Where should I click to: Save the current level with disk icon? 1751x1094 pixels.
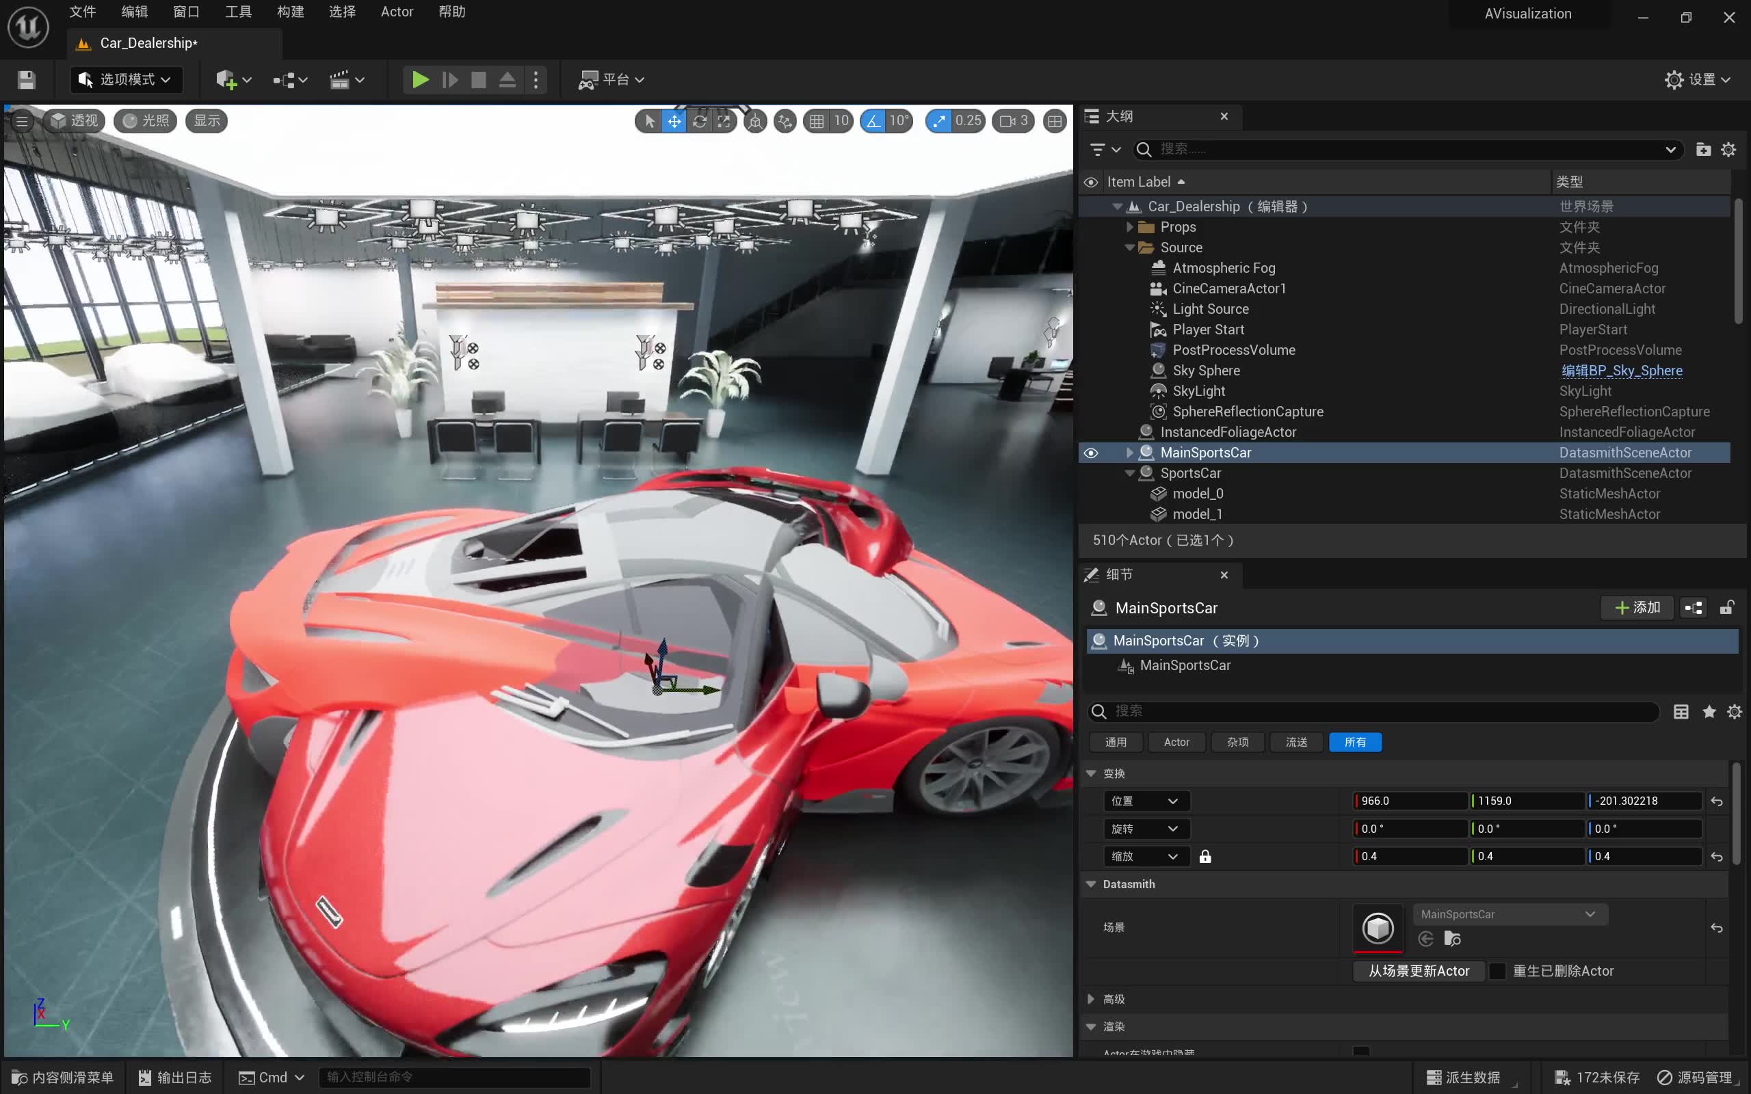coord(27,79)
